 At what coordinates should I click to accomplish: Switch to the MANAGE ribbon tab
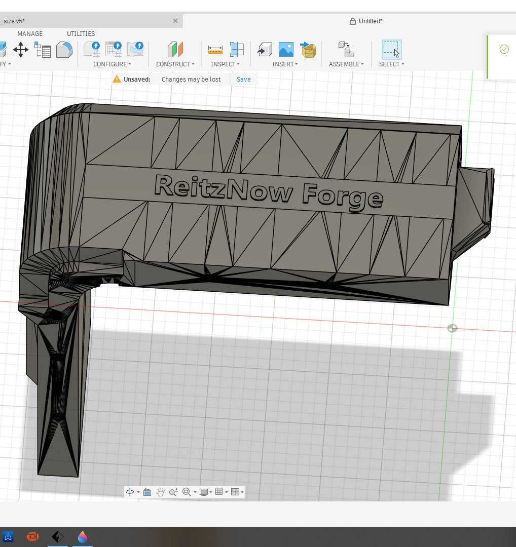(30, 34)
